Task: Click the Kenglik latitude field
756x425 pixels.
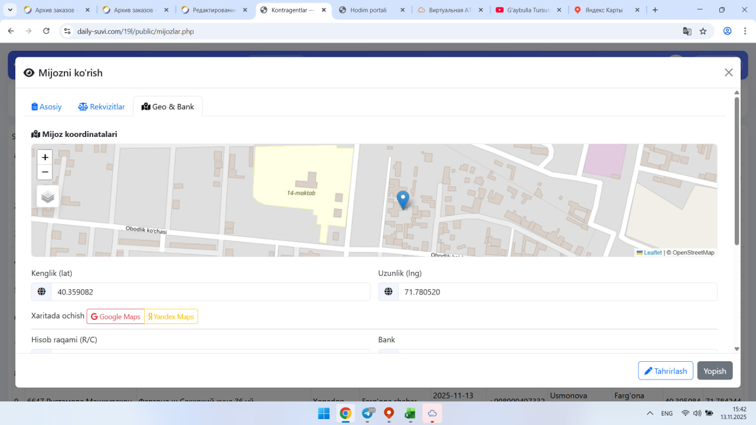Action: (x=210, y=292)
